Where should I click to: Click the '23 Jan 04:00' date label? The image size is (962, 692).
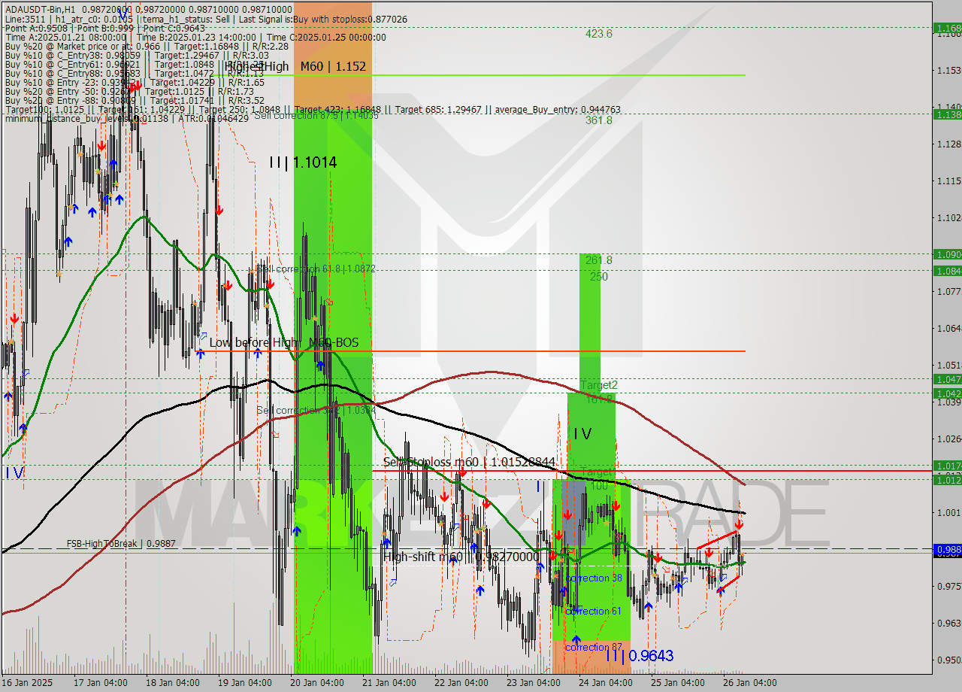coord(535,683)
